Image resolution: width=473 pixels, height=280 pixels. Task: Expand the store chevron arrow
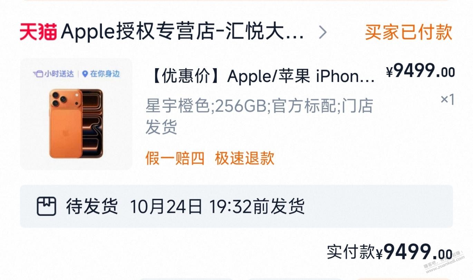(322, 32)
